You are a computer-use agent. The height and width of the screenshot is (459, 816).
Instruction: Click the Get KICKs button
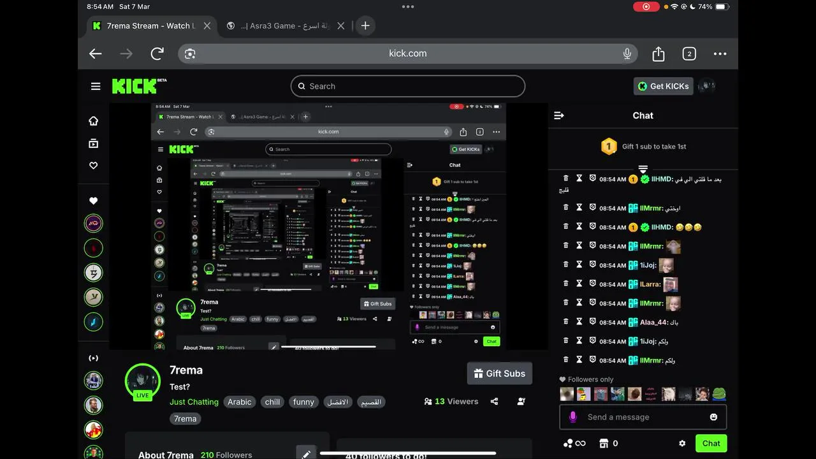point(663,86)
